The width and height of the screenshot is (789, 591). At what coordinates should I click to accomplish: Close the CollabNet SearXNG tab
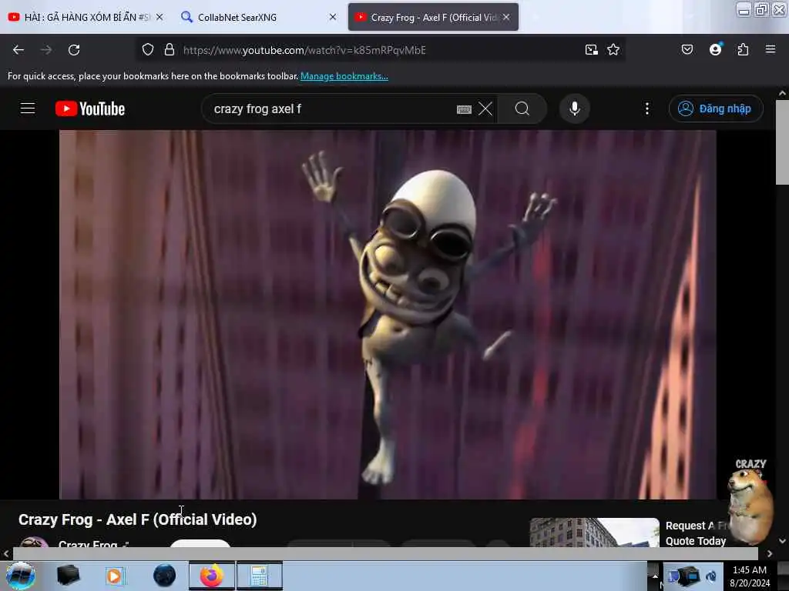click(x=333, y=17)
